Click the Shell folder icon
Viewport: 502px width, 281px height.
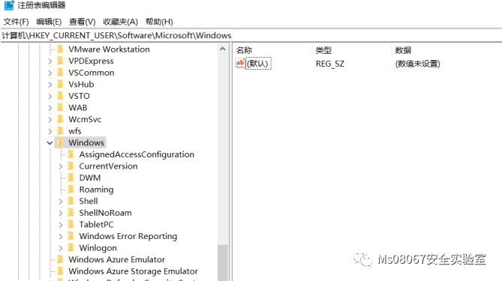(71, 201)
